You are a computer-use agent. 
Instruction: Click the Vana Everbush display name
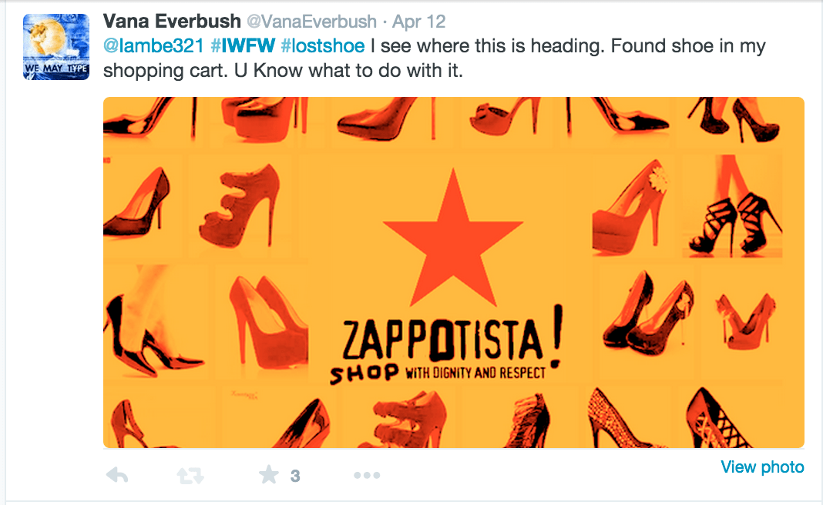pyautogui.click(x=171, y=21)
